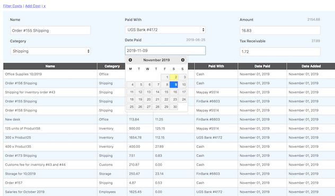This screenshot has height=196, width=335.
Task: Go to previous month in calendar
Action: coord(130,60)
